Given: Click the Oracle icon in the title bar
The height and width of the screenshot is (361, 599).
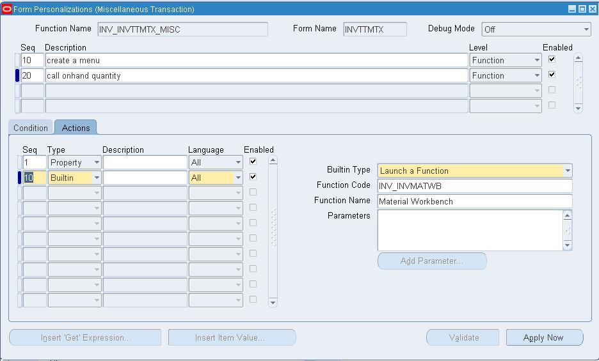Looking at the screenshot, I should [6, 9].
